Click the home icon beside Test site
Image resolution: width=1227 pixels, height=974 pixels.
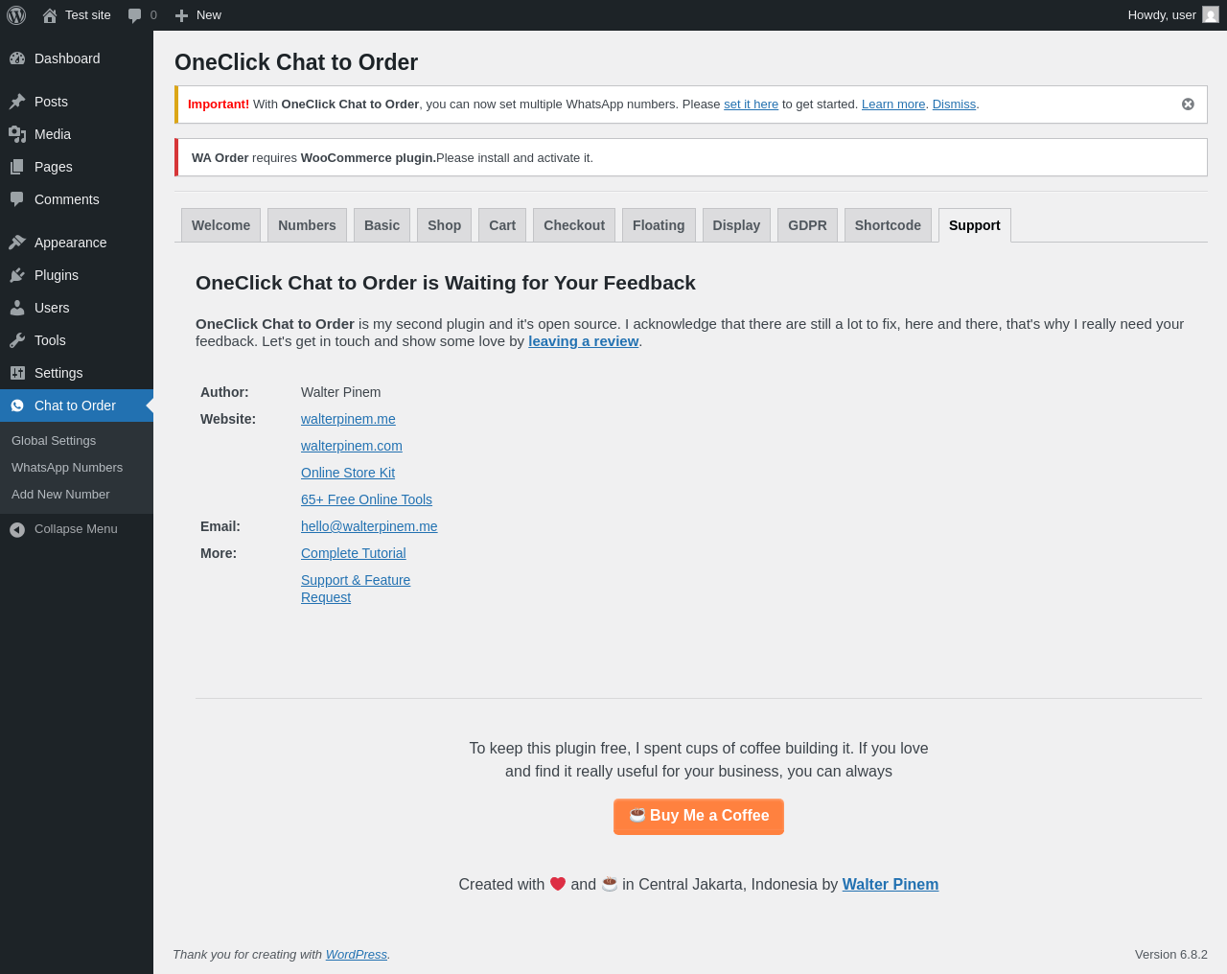tap(50, 15)
